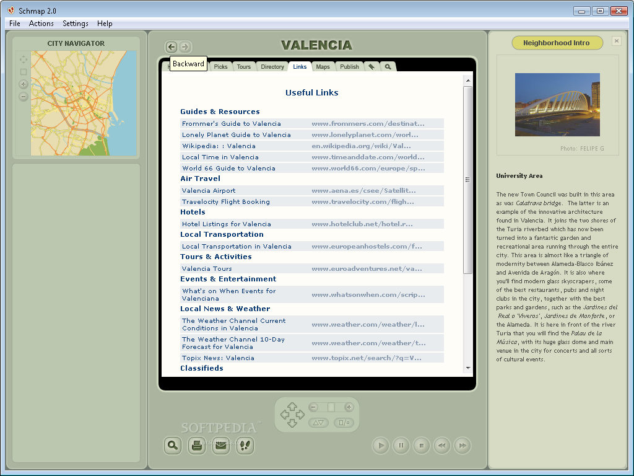Viewport: 634px width, 476px height.
Task: Open Valencia Tours link
Action: point(207,268)
